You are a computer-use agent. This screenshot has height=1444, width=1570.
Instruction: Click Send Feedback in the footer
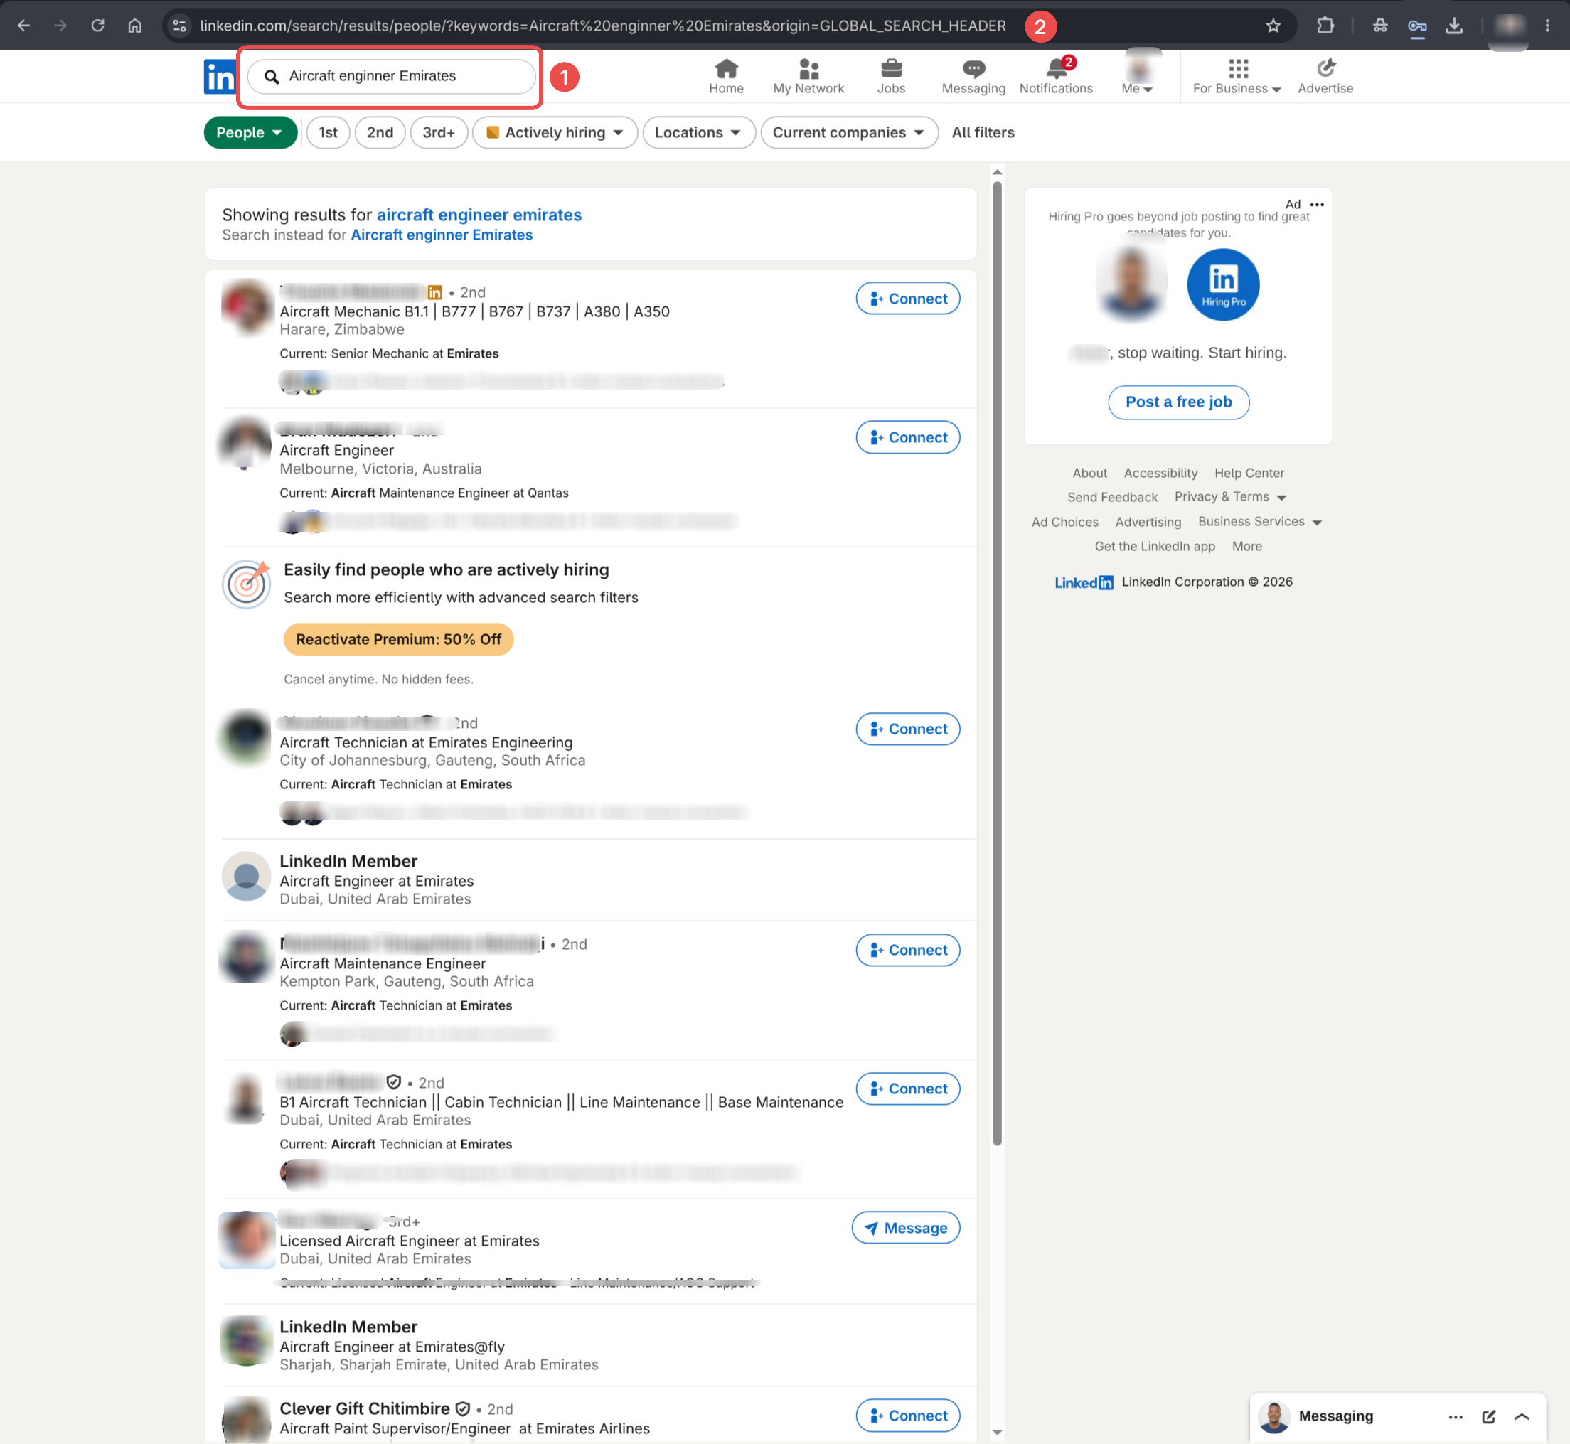1112,497
